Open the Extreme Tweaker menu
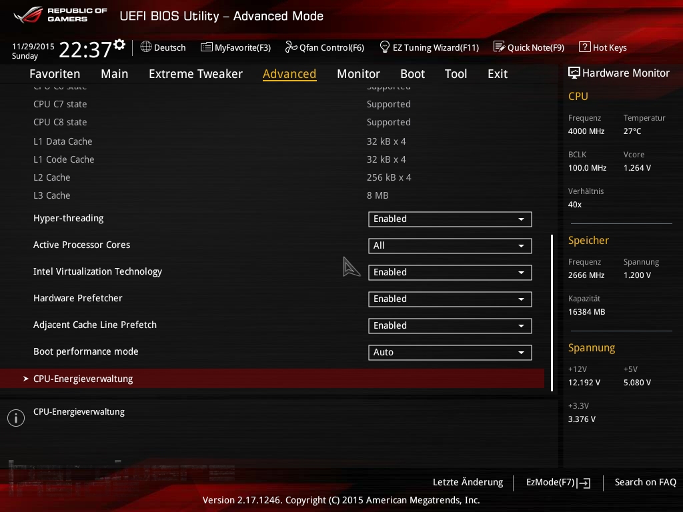The height and width of the screenshot is (512, 683). 195,74
